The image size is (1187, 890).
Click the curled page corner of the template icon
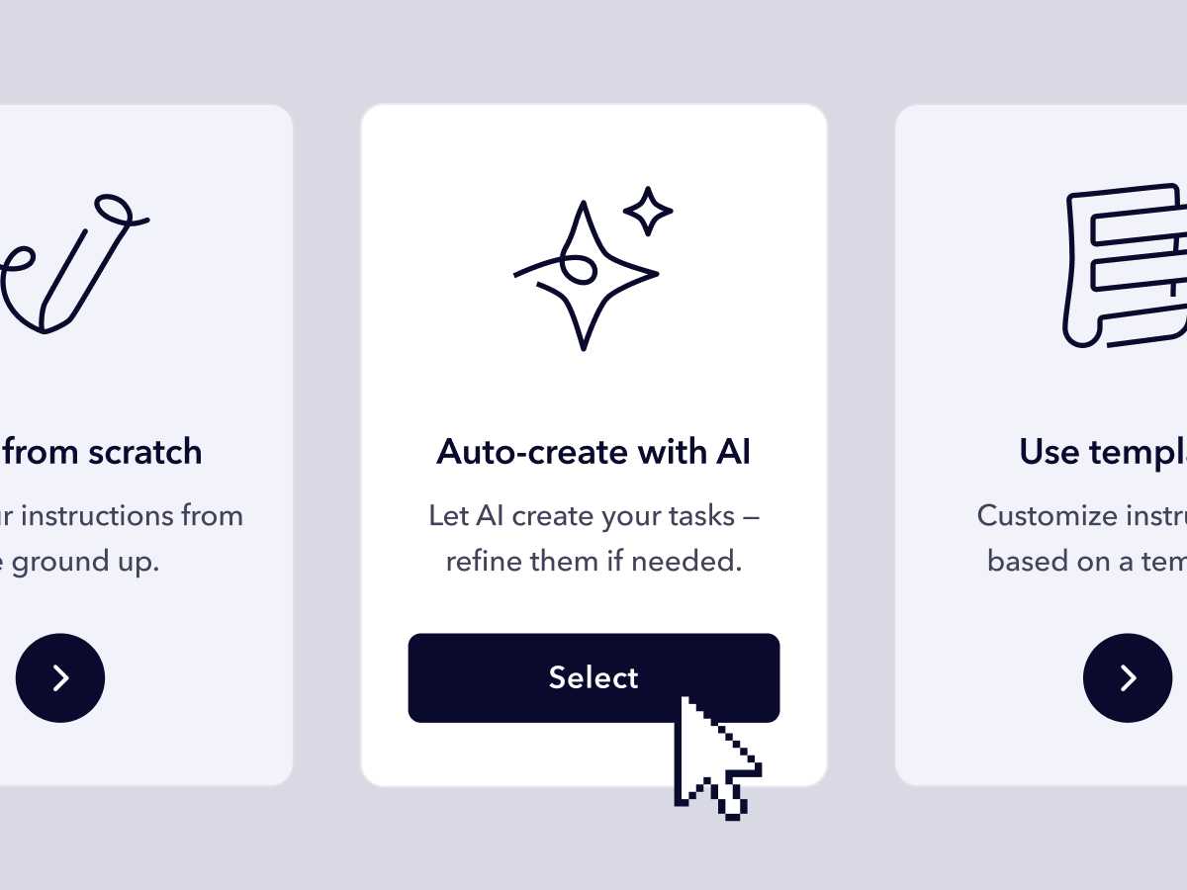click(1081, 326)
